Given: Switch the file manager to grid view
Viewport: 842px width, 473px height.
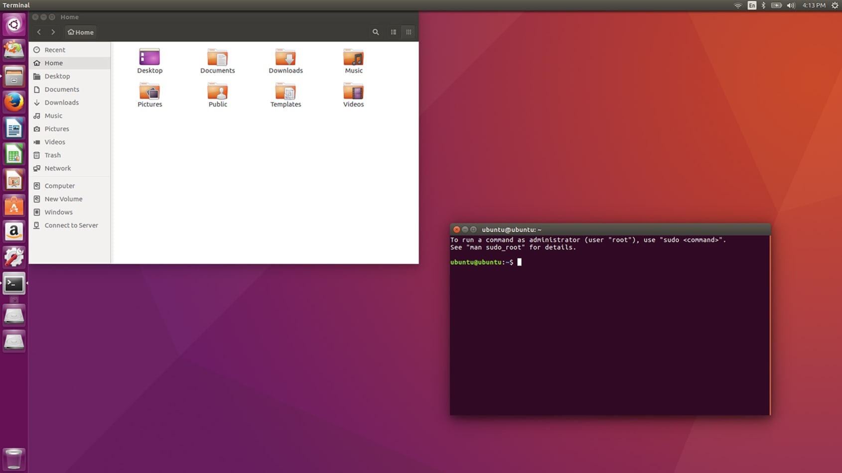Looking at the screenshot, I should point(408,32).
